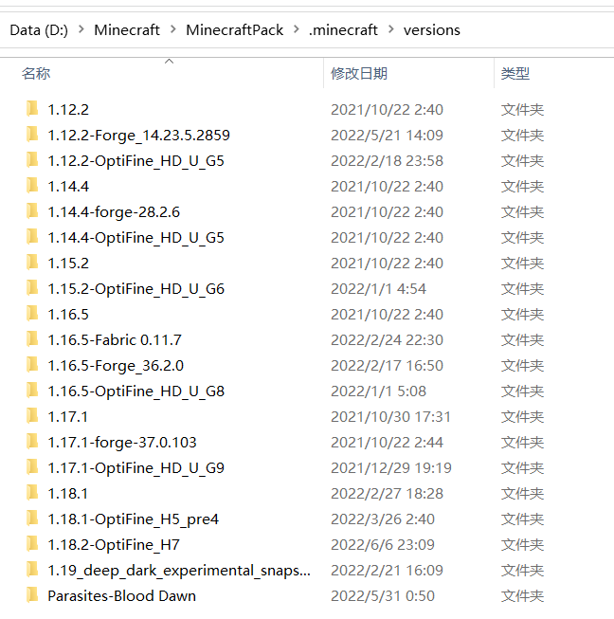Click date 2021/10/30 17:31
The width and height of the screenshot is (614, 619).
click(x=390, y=416)
